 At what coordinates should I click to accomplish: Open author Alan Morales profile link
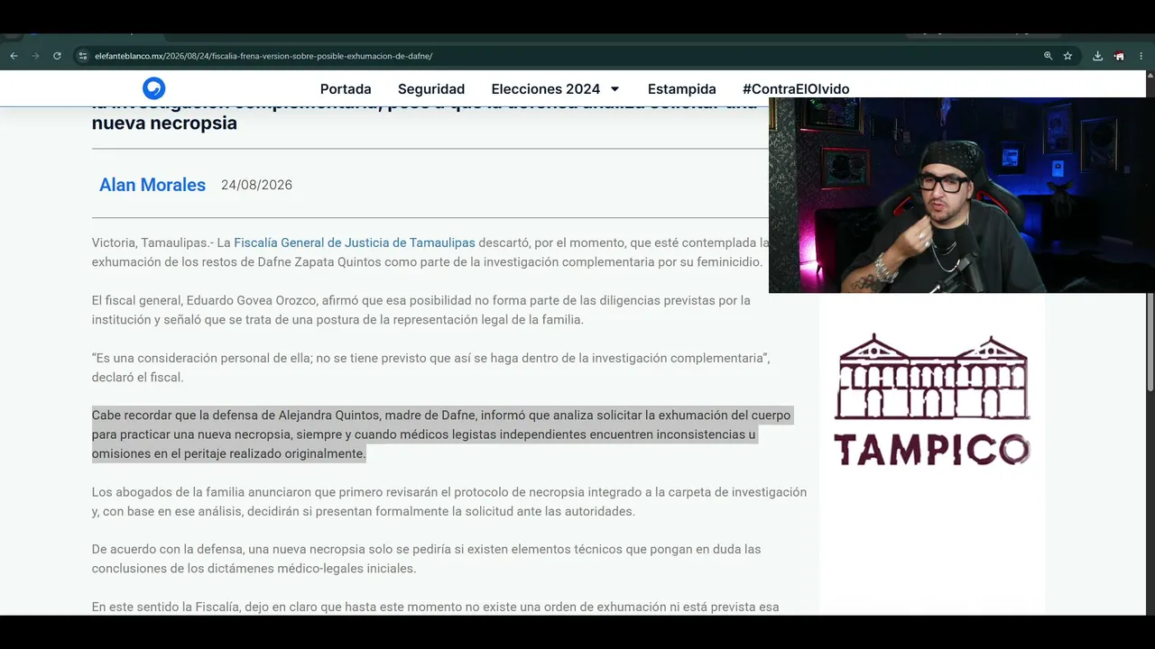coord(152,185)
